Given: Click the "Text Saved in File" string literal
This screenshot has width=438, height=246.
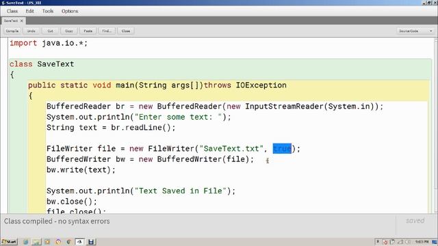Looking at the screenshot, I should click(183, 191).
